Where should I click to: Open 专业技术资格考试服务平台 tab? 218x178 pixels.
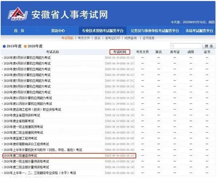[x=102, y=31]
